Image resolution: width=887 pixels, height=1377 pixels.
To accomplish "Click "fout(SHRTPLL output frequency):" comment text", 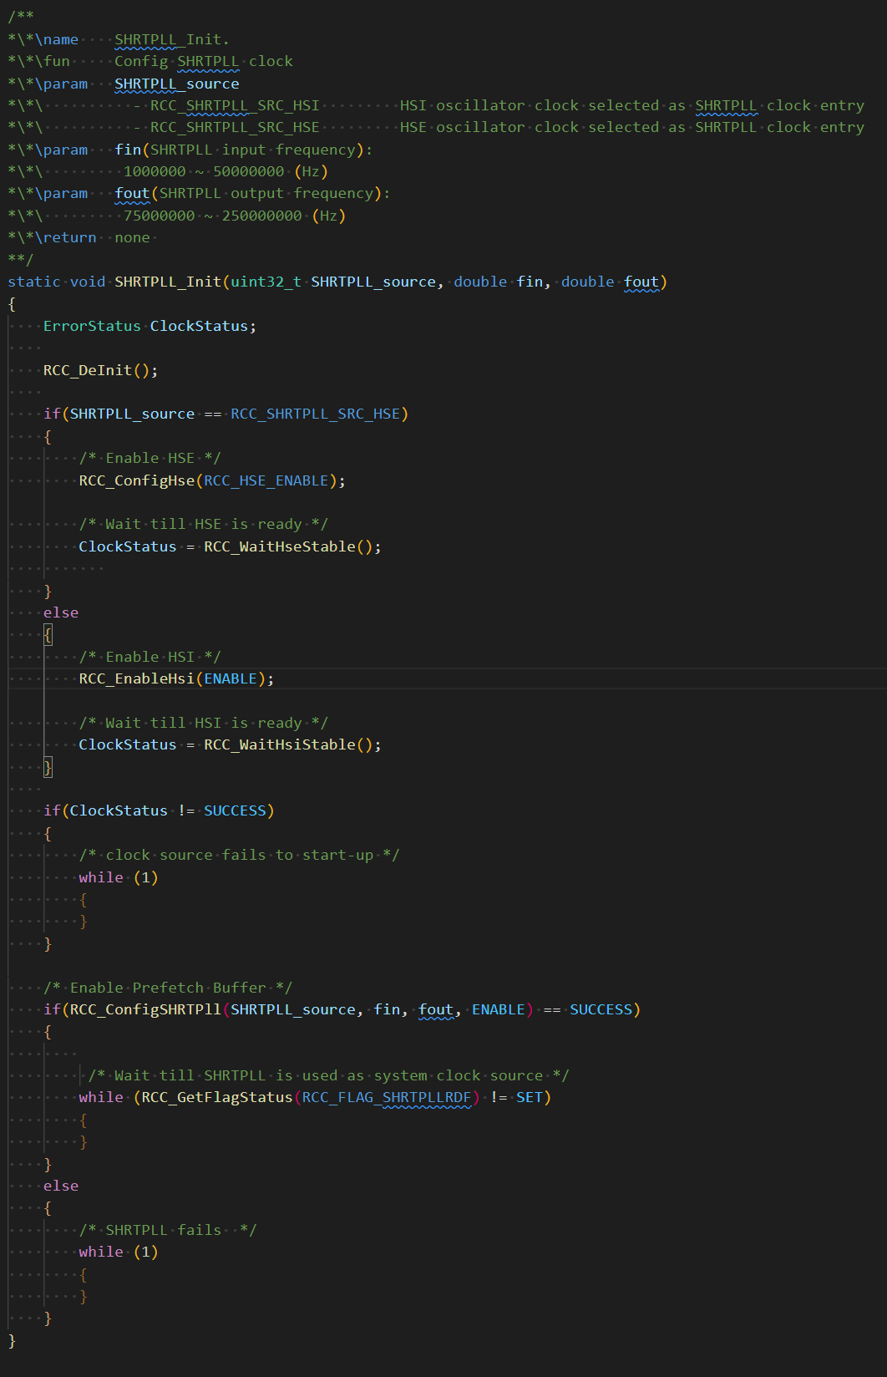I will (x=252, y=193).
